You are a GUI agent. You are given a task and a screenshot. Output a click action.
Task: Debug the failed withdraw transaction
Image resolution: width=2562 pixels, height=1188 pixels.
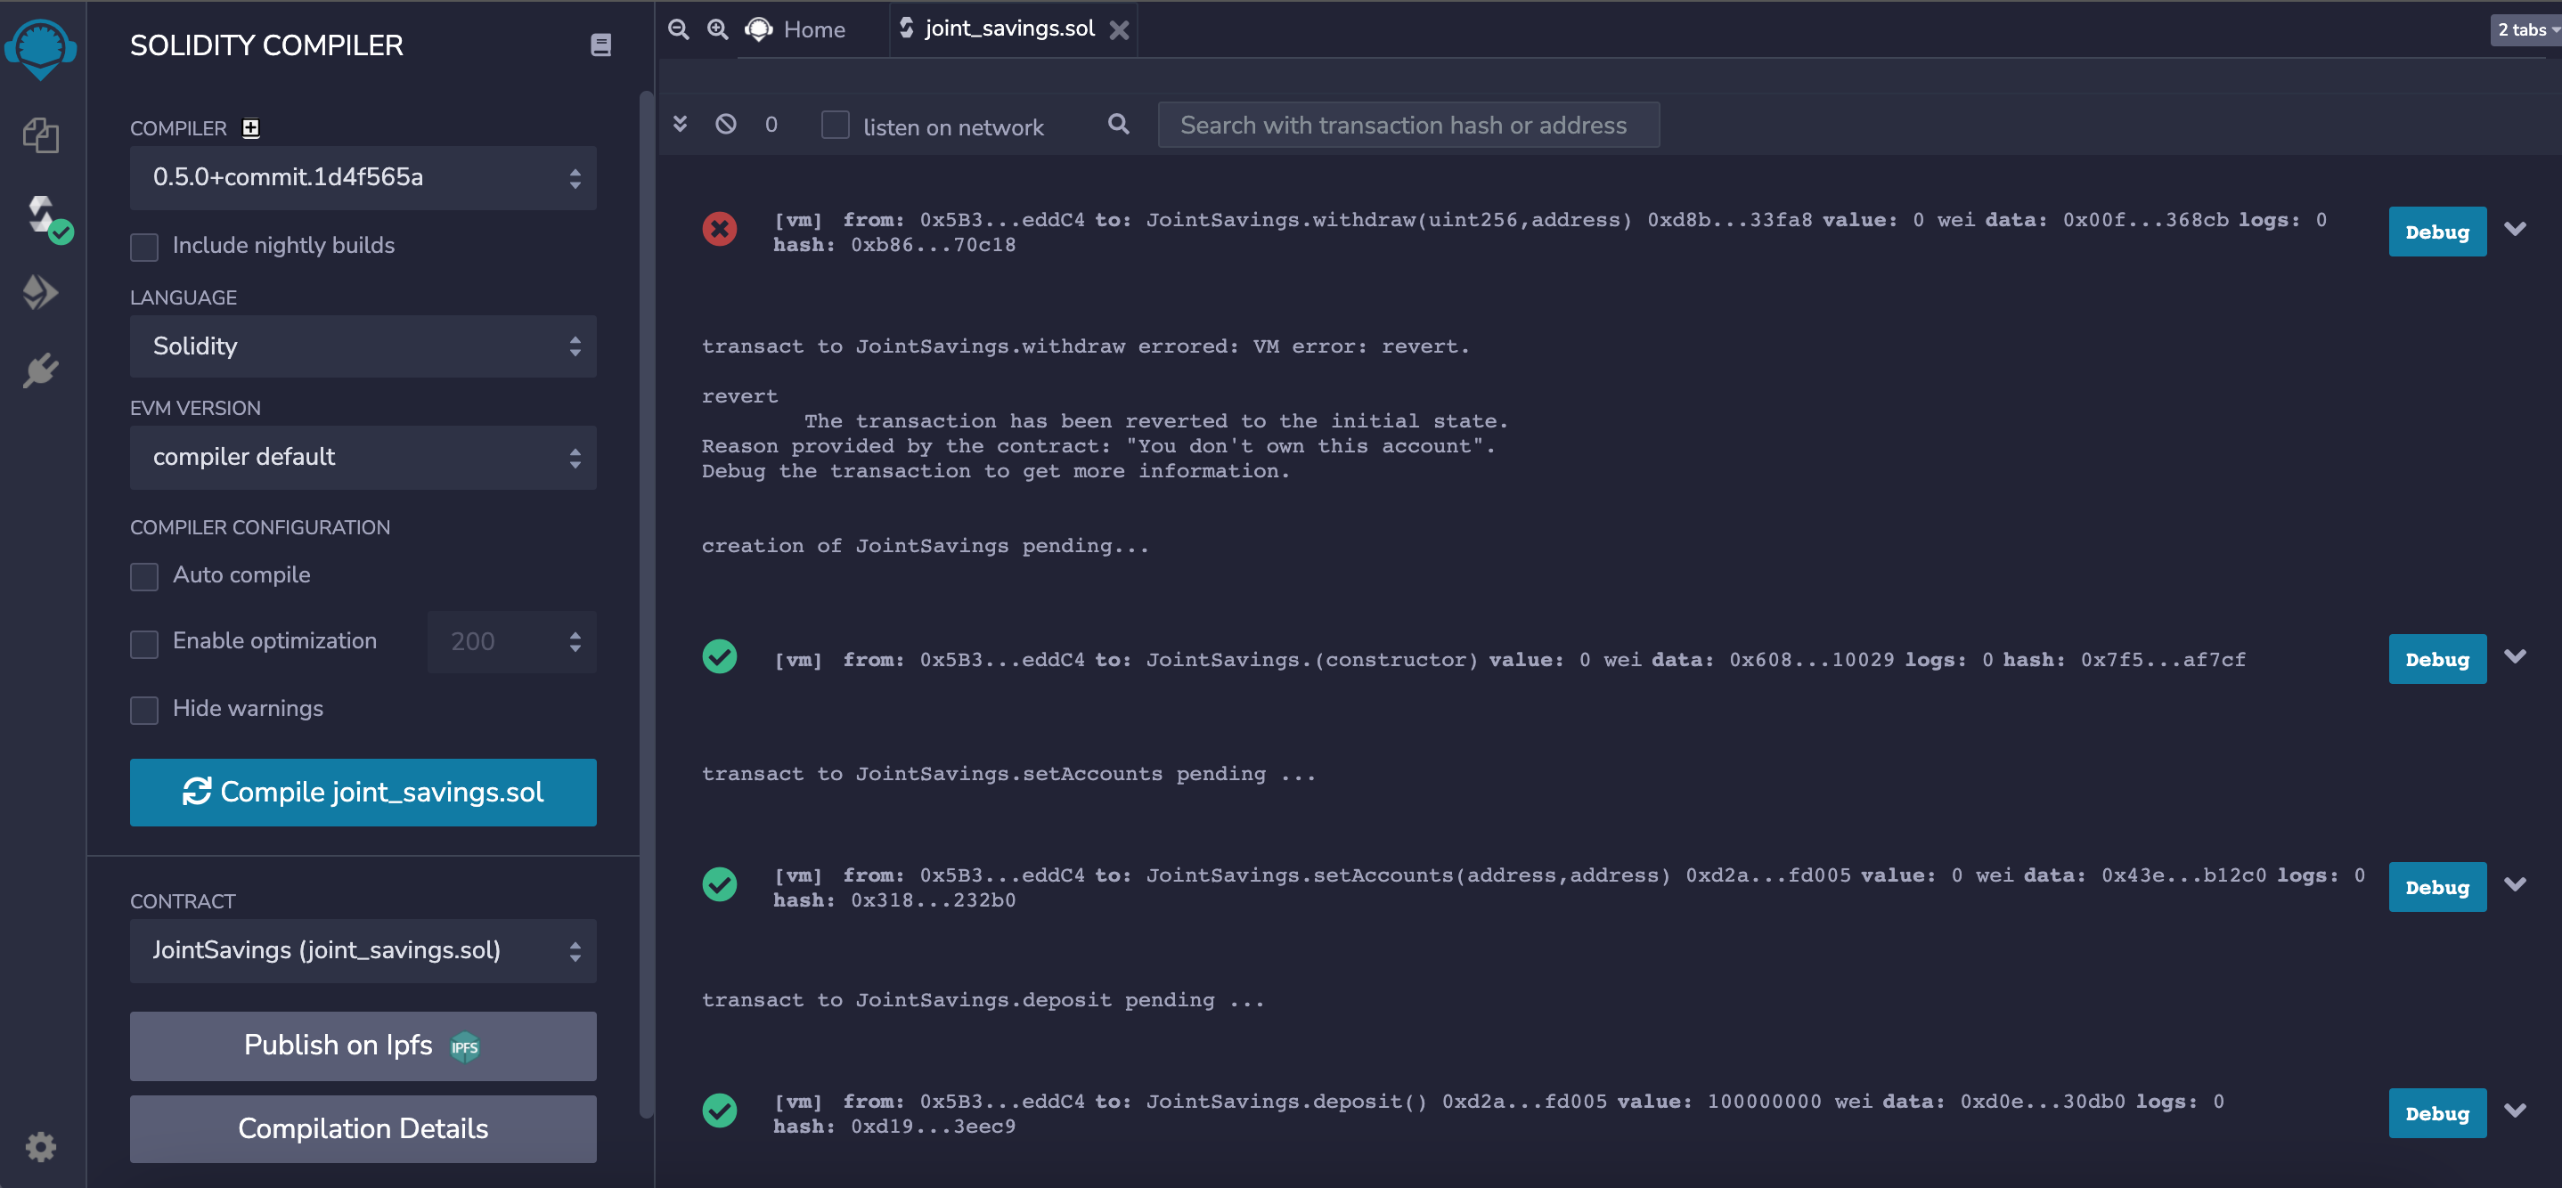[2437, 232]
